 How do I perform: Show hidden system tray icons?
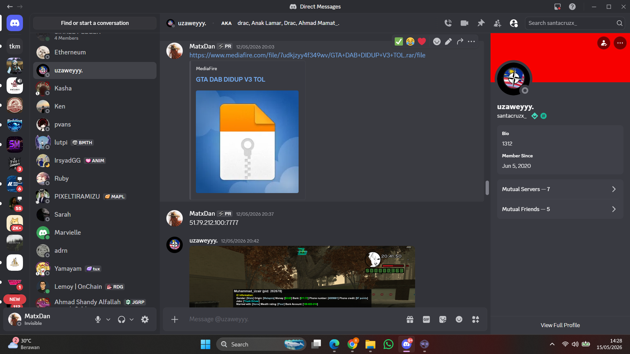(552, 344)
